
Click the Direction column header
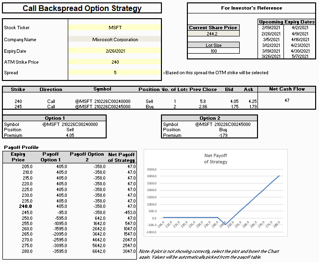tap(51, 90)
